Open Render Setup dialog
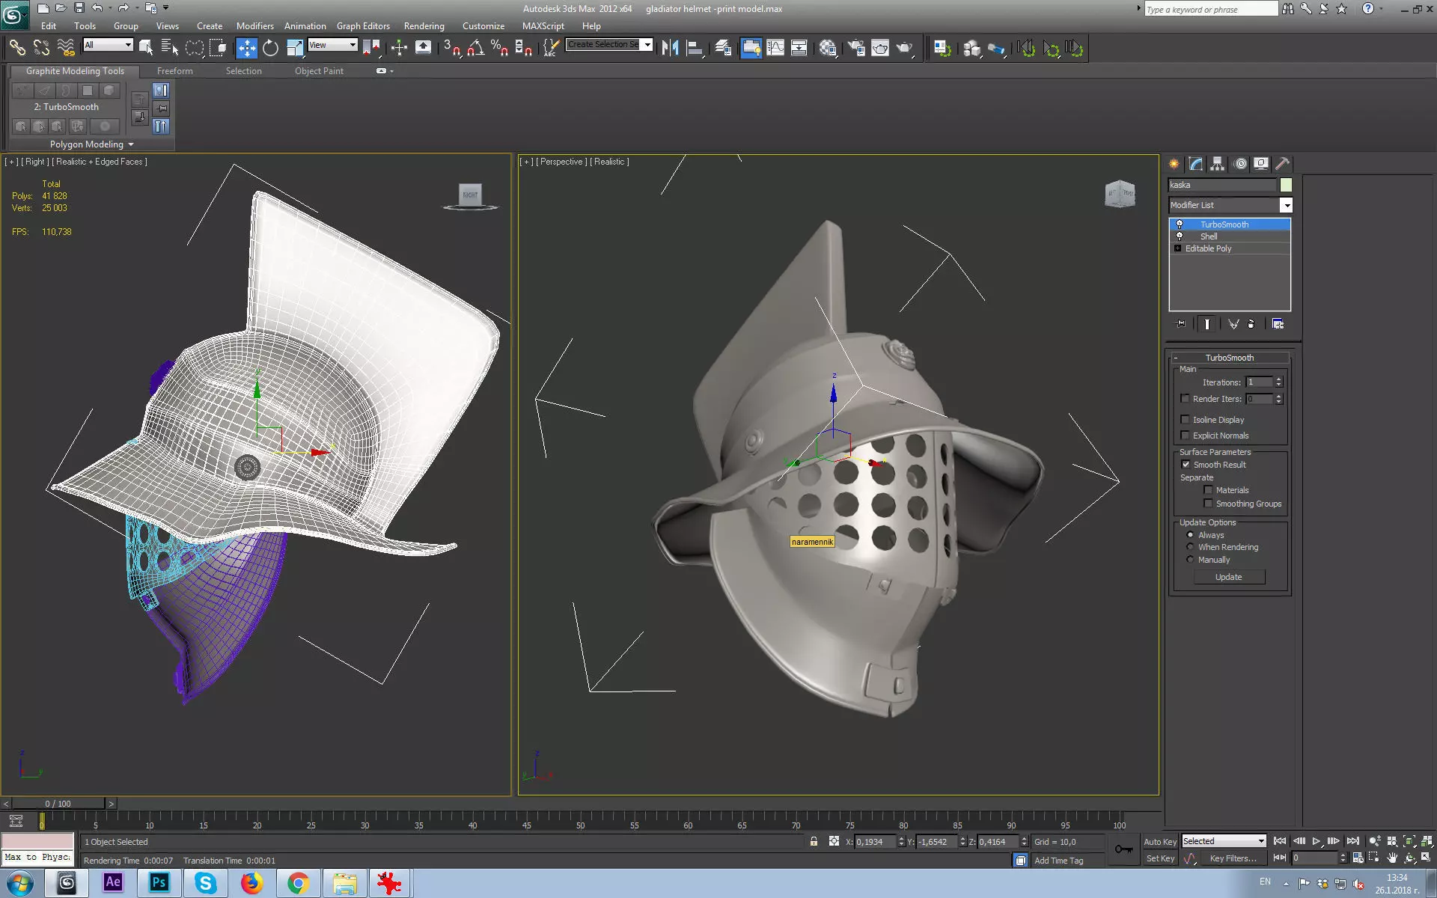The image size is (1437, 898). (x=856, y=49)
